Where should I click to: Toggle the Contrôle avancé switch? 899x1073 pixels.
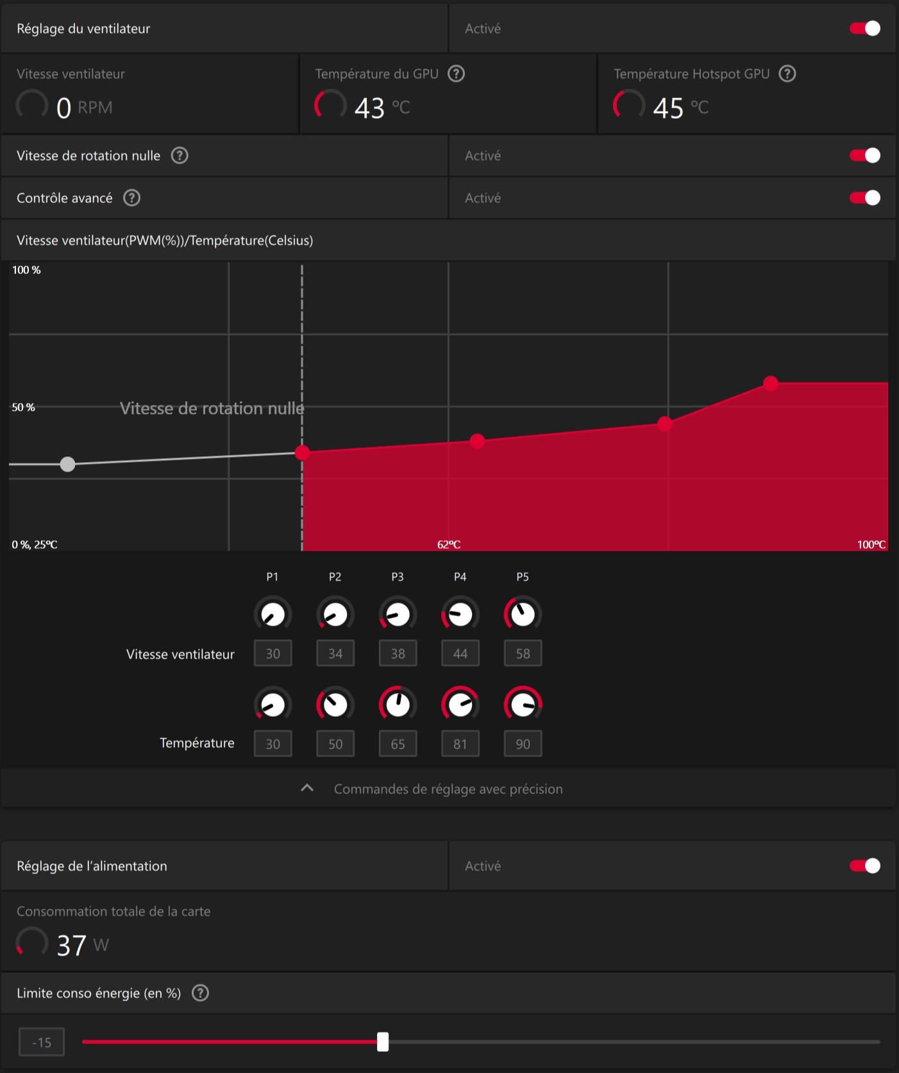point(864,198)
